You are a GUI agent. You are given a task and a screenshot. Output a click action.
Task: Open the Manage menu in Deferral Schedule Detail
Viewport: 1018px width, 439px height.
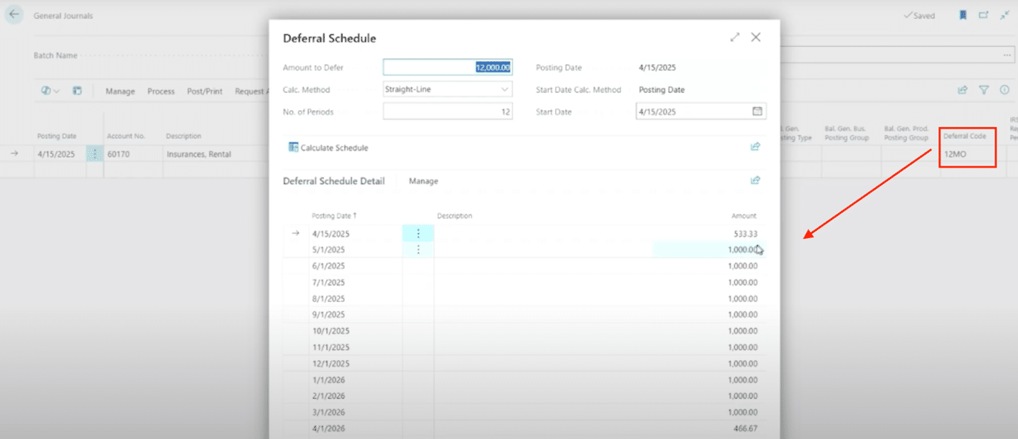423,181
